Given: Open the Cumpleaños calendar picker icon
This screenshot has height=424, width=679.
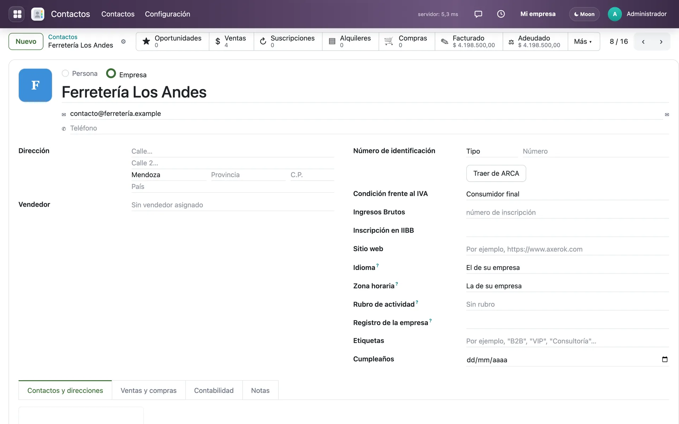Looking at the screenshot, I should point(665,359).
